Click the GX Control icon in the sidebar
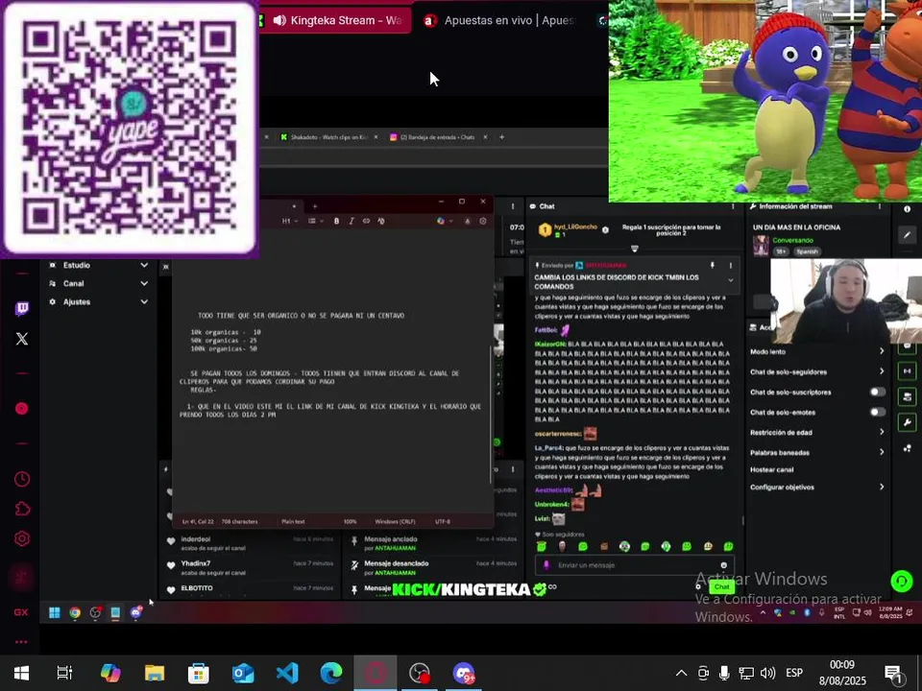The image size is (922, 691). pos(21,612)
